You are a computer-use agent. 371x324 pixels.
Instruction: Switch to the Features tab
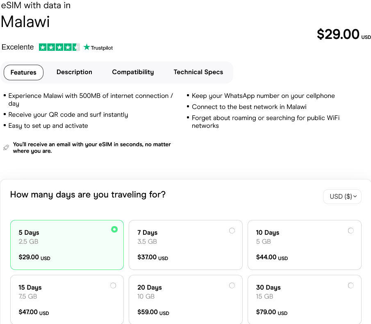coord(23,73)
